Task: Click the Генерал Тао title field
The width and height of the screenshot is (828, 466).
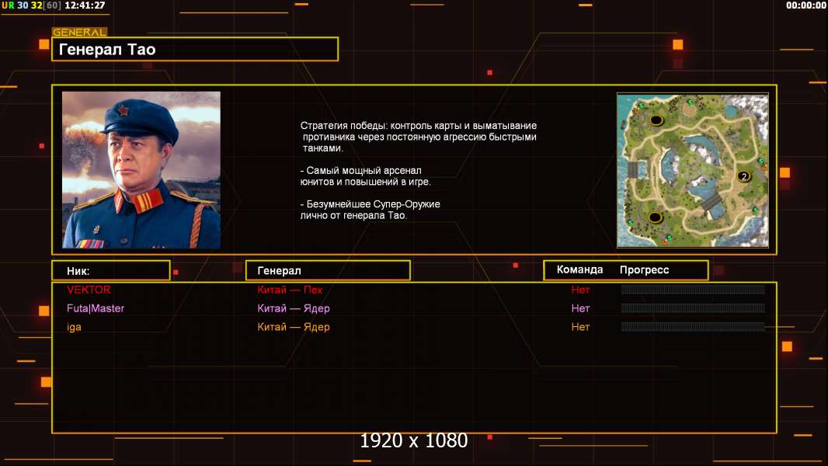Action: (195, 49)
